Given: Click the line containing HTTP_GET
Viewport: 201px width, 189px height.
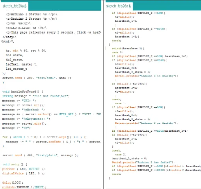Looking at the screenshot, I should point(52,114).
